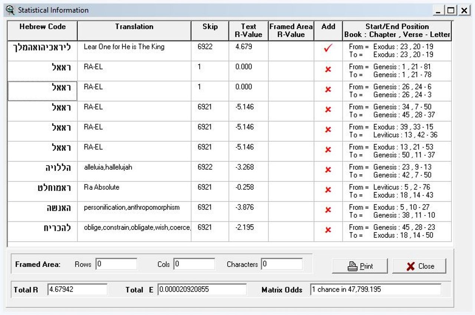
Task: Click the Framed Area R-Value header
Action: click(x=291, y=31)
